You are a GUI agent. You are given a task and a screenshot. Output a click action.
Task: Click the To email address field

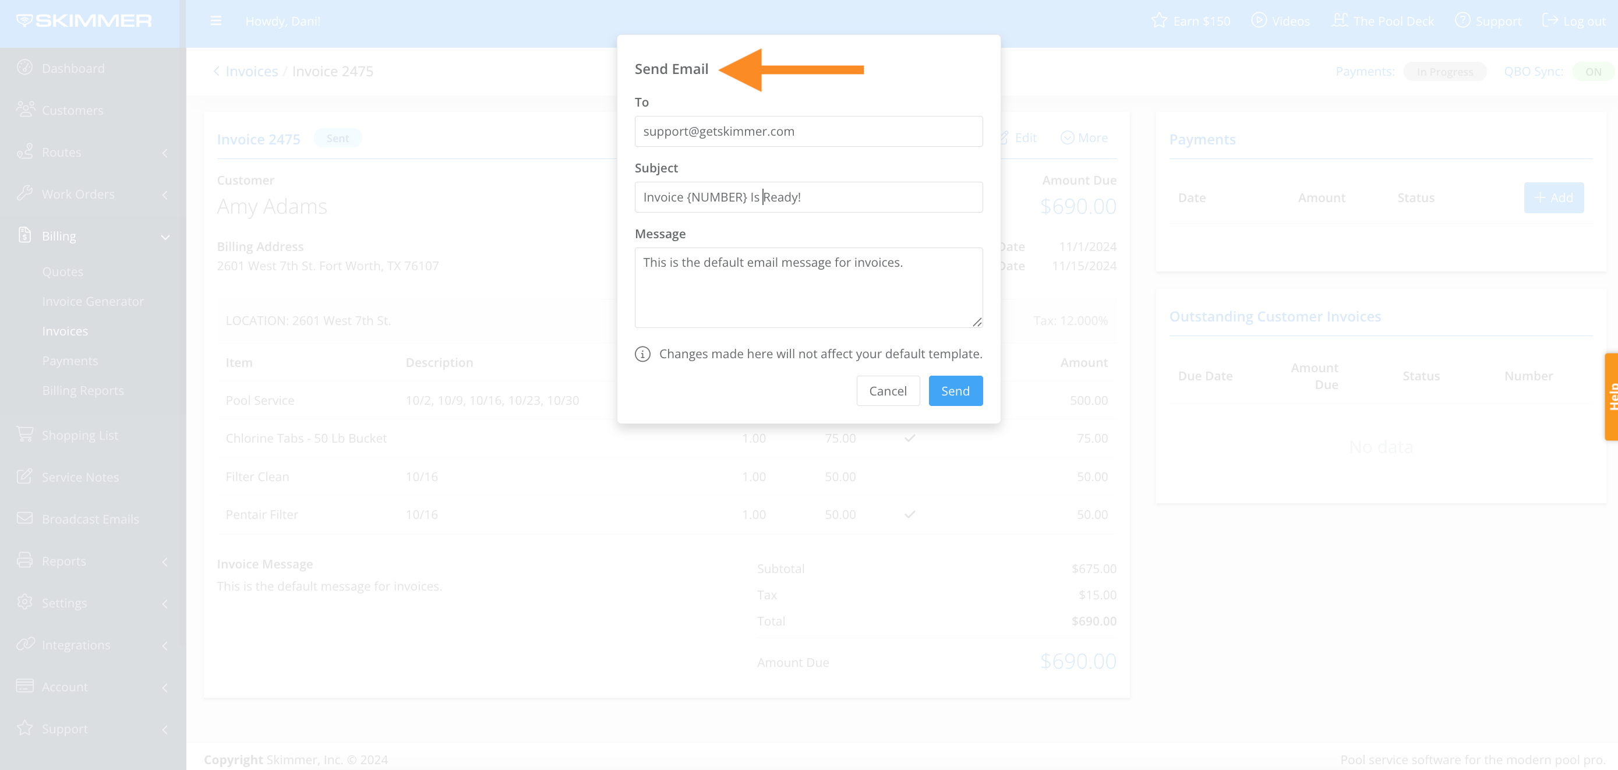point(808,131)
